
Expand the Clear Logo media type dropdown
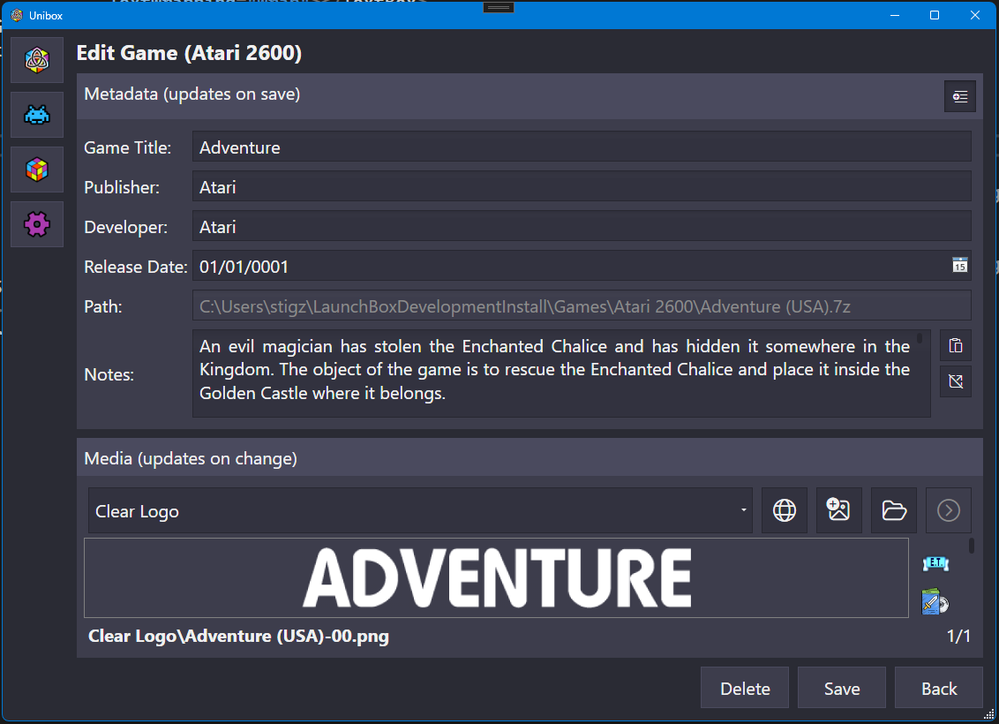point(743,511)
